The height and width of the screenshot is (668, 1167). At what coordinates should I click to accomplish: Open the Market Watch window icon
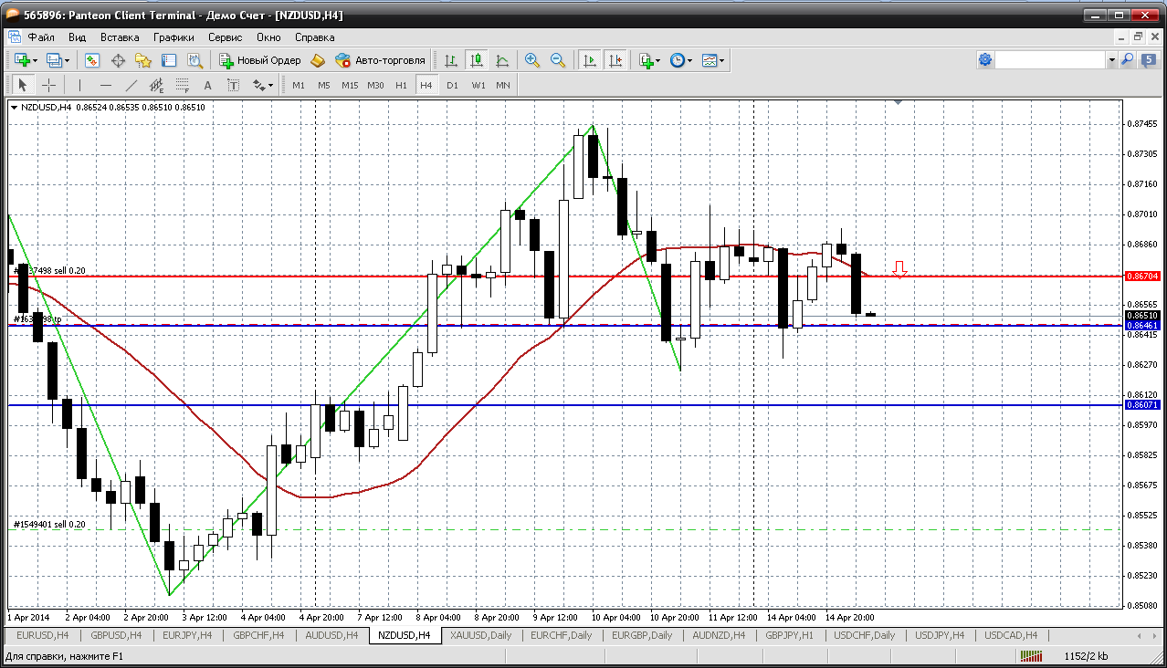point(92,60)
